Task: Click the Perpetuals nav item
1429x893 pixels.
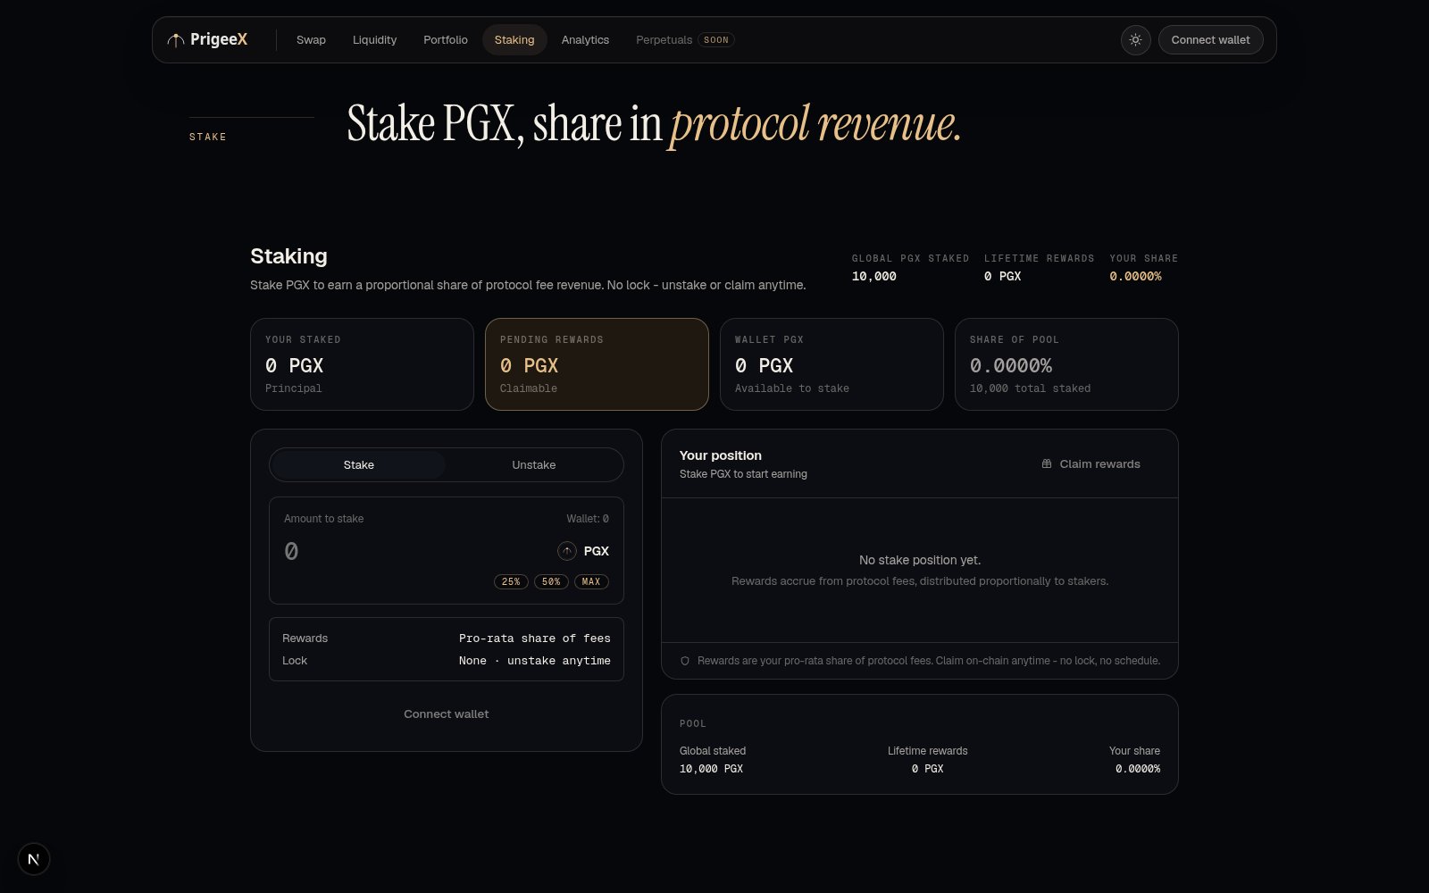Action: (664, 40)
